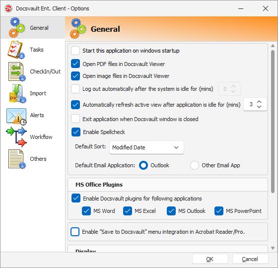Image resolution: width=278 pixels, height=268 pixels.
Task: Decrease the refresh idle minutes value
Action: [259, 107]
